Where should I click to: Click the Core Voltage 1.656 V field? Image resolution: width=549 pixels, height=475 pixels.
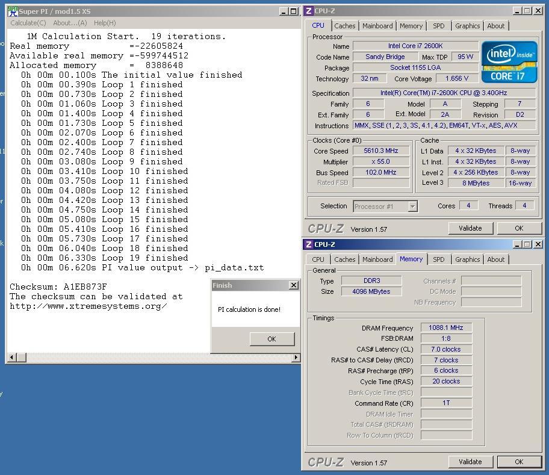pos(457,78)
